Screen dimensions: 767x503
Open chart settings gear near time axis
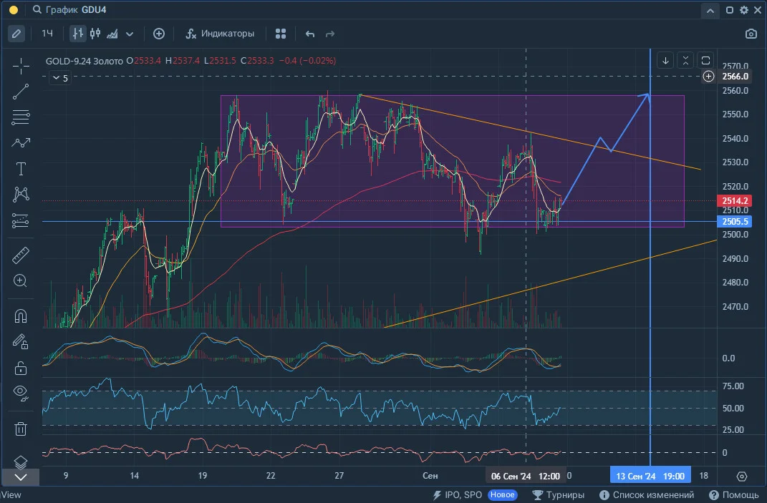[741, 476]
